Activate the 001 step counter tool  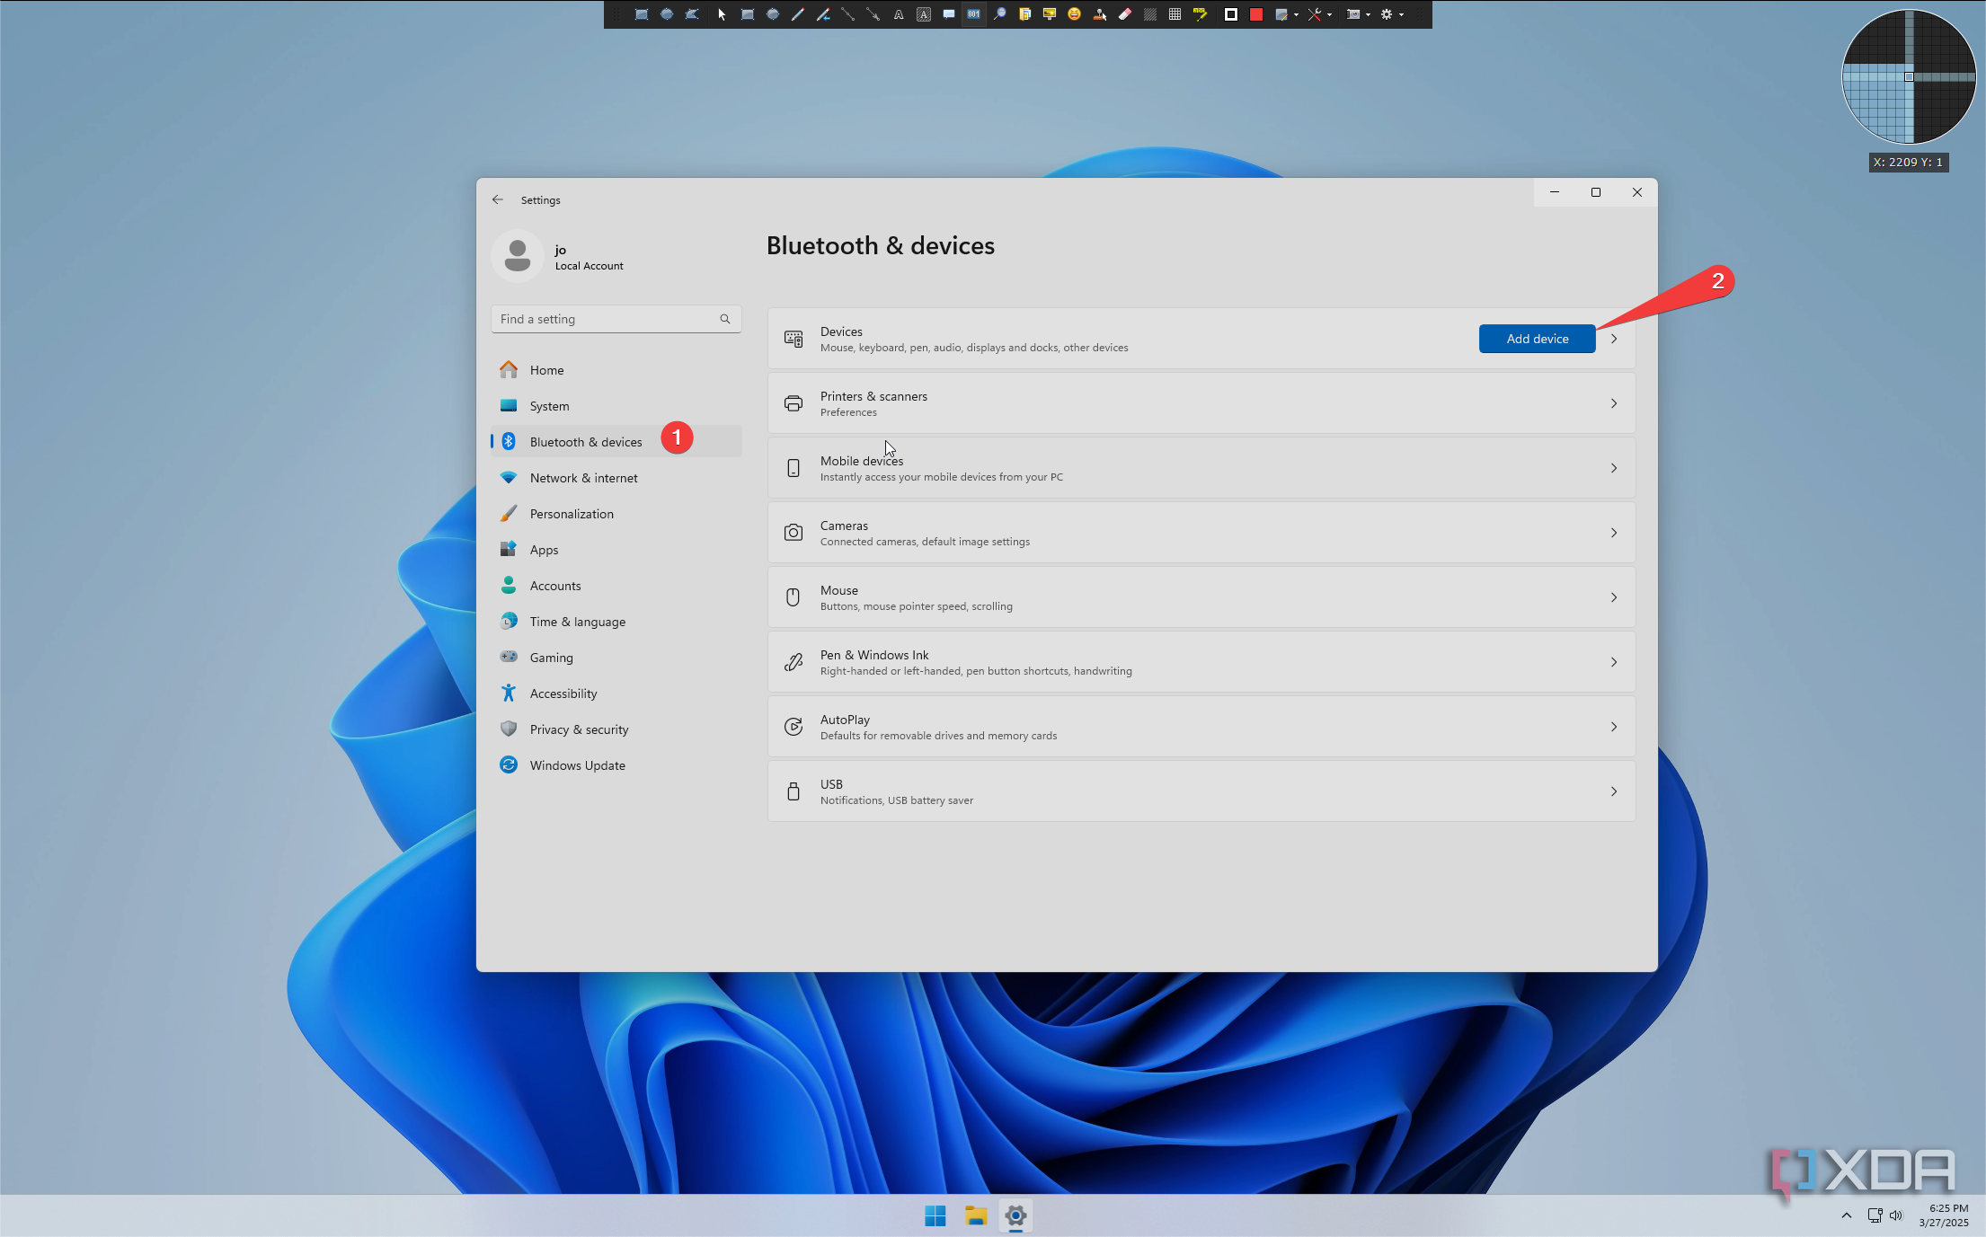click(x=973, y=14)
